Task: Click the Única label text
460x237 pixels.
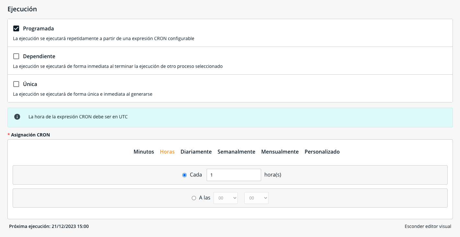Action: click(30, 84)
